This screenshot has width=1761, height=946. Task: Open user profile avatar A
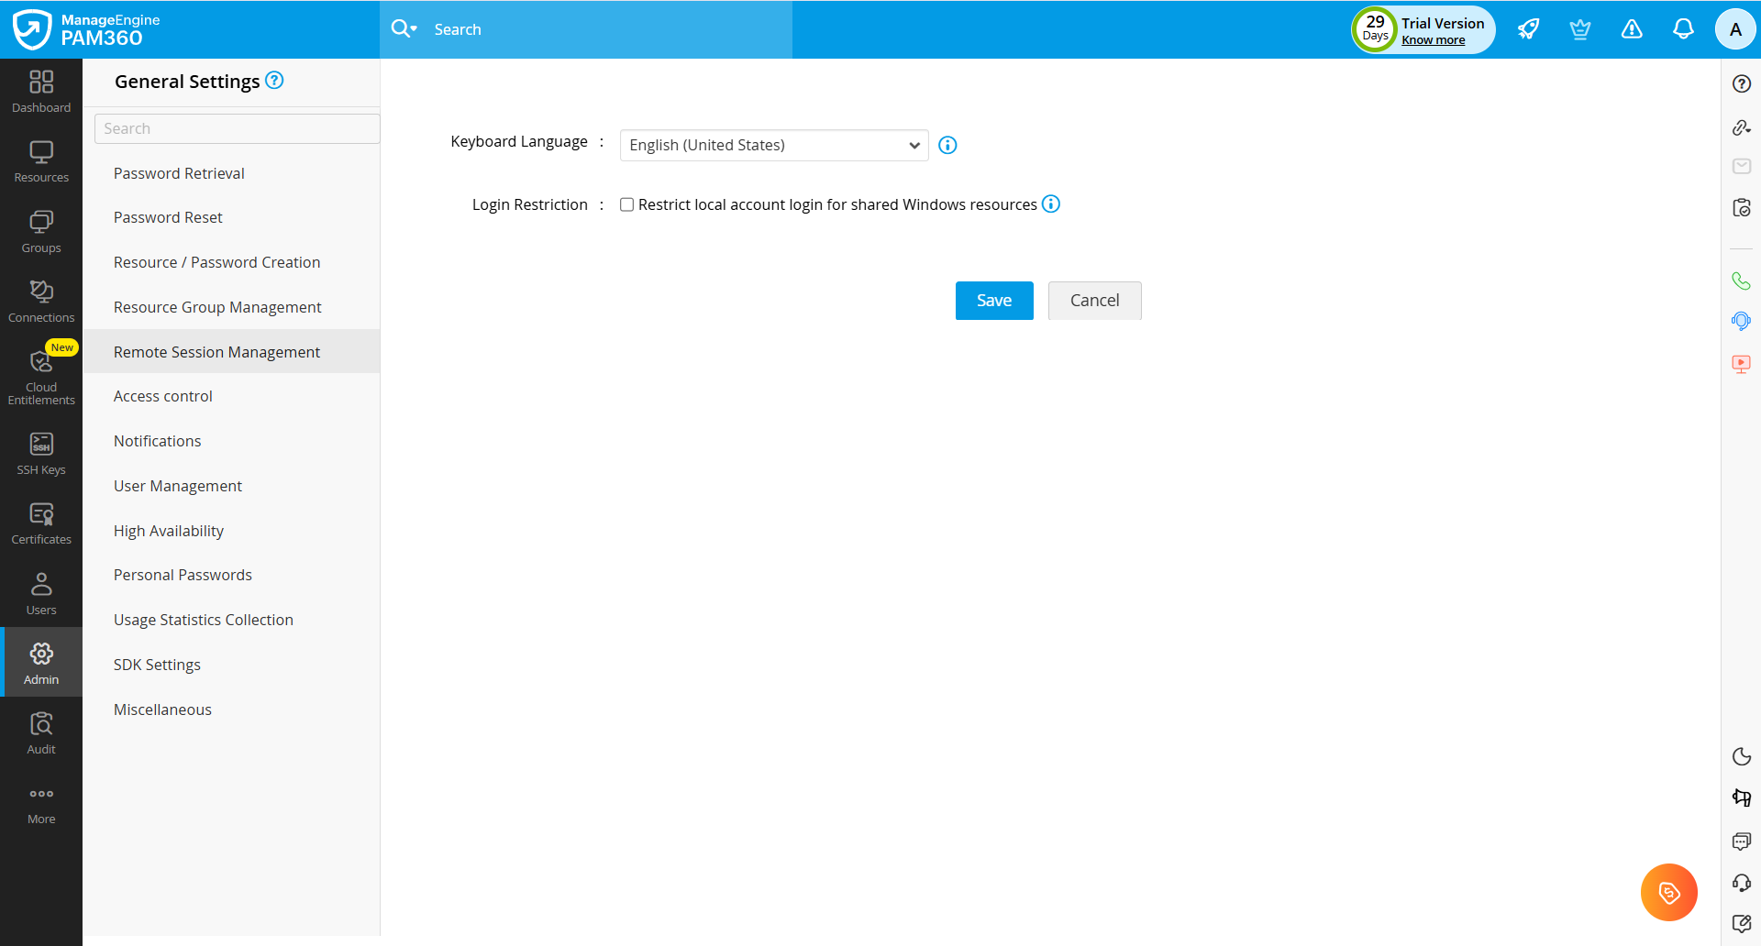click(x=1735, y=29)
